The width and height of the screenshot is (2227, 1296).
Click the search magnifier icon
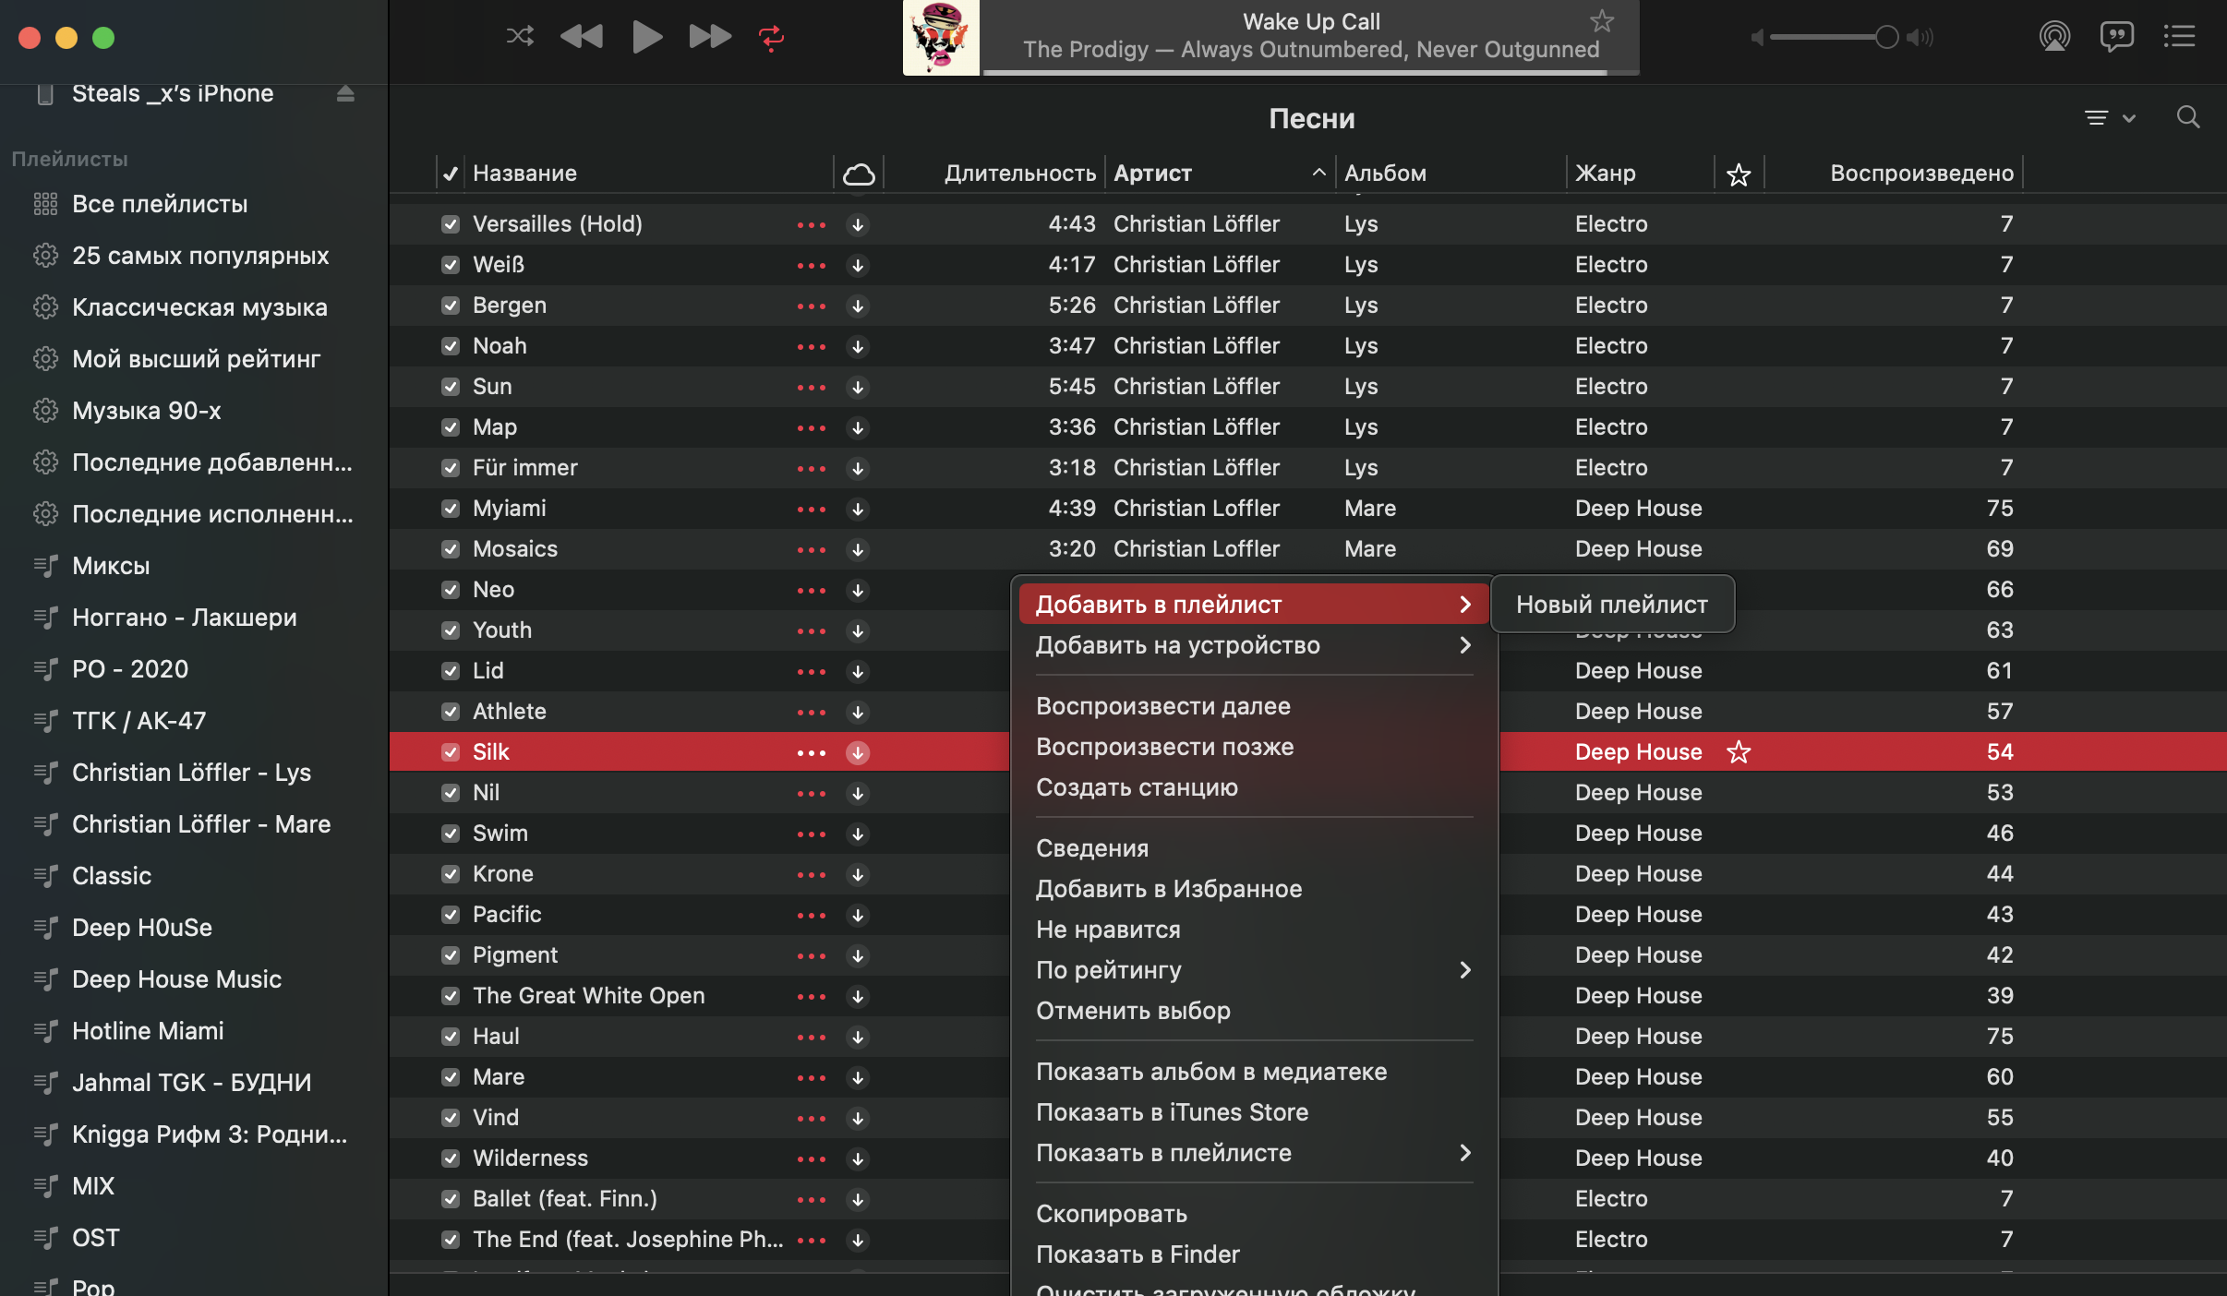click(x=2187, y=117)
